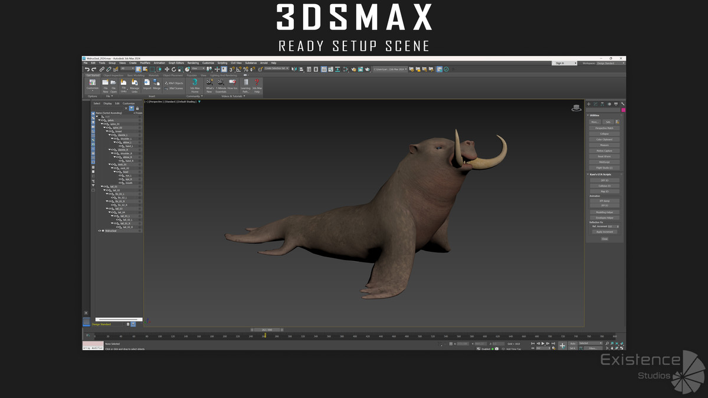708x398 pixels.
Task: Toggle Auto Key animation mode
Action: tap(572, 343)
